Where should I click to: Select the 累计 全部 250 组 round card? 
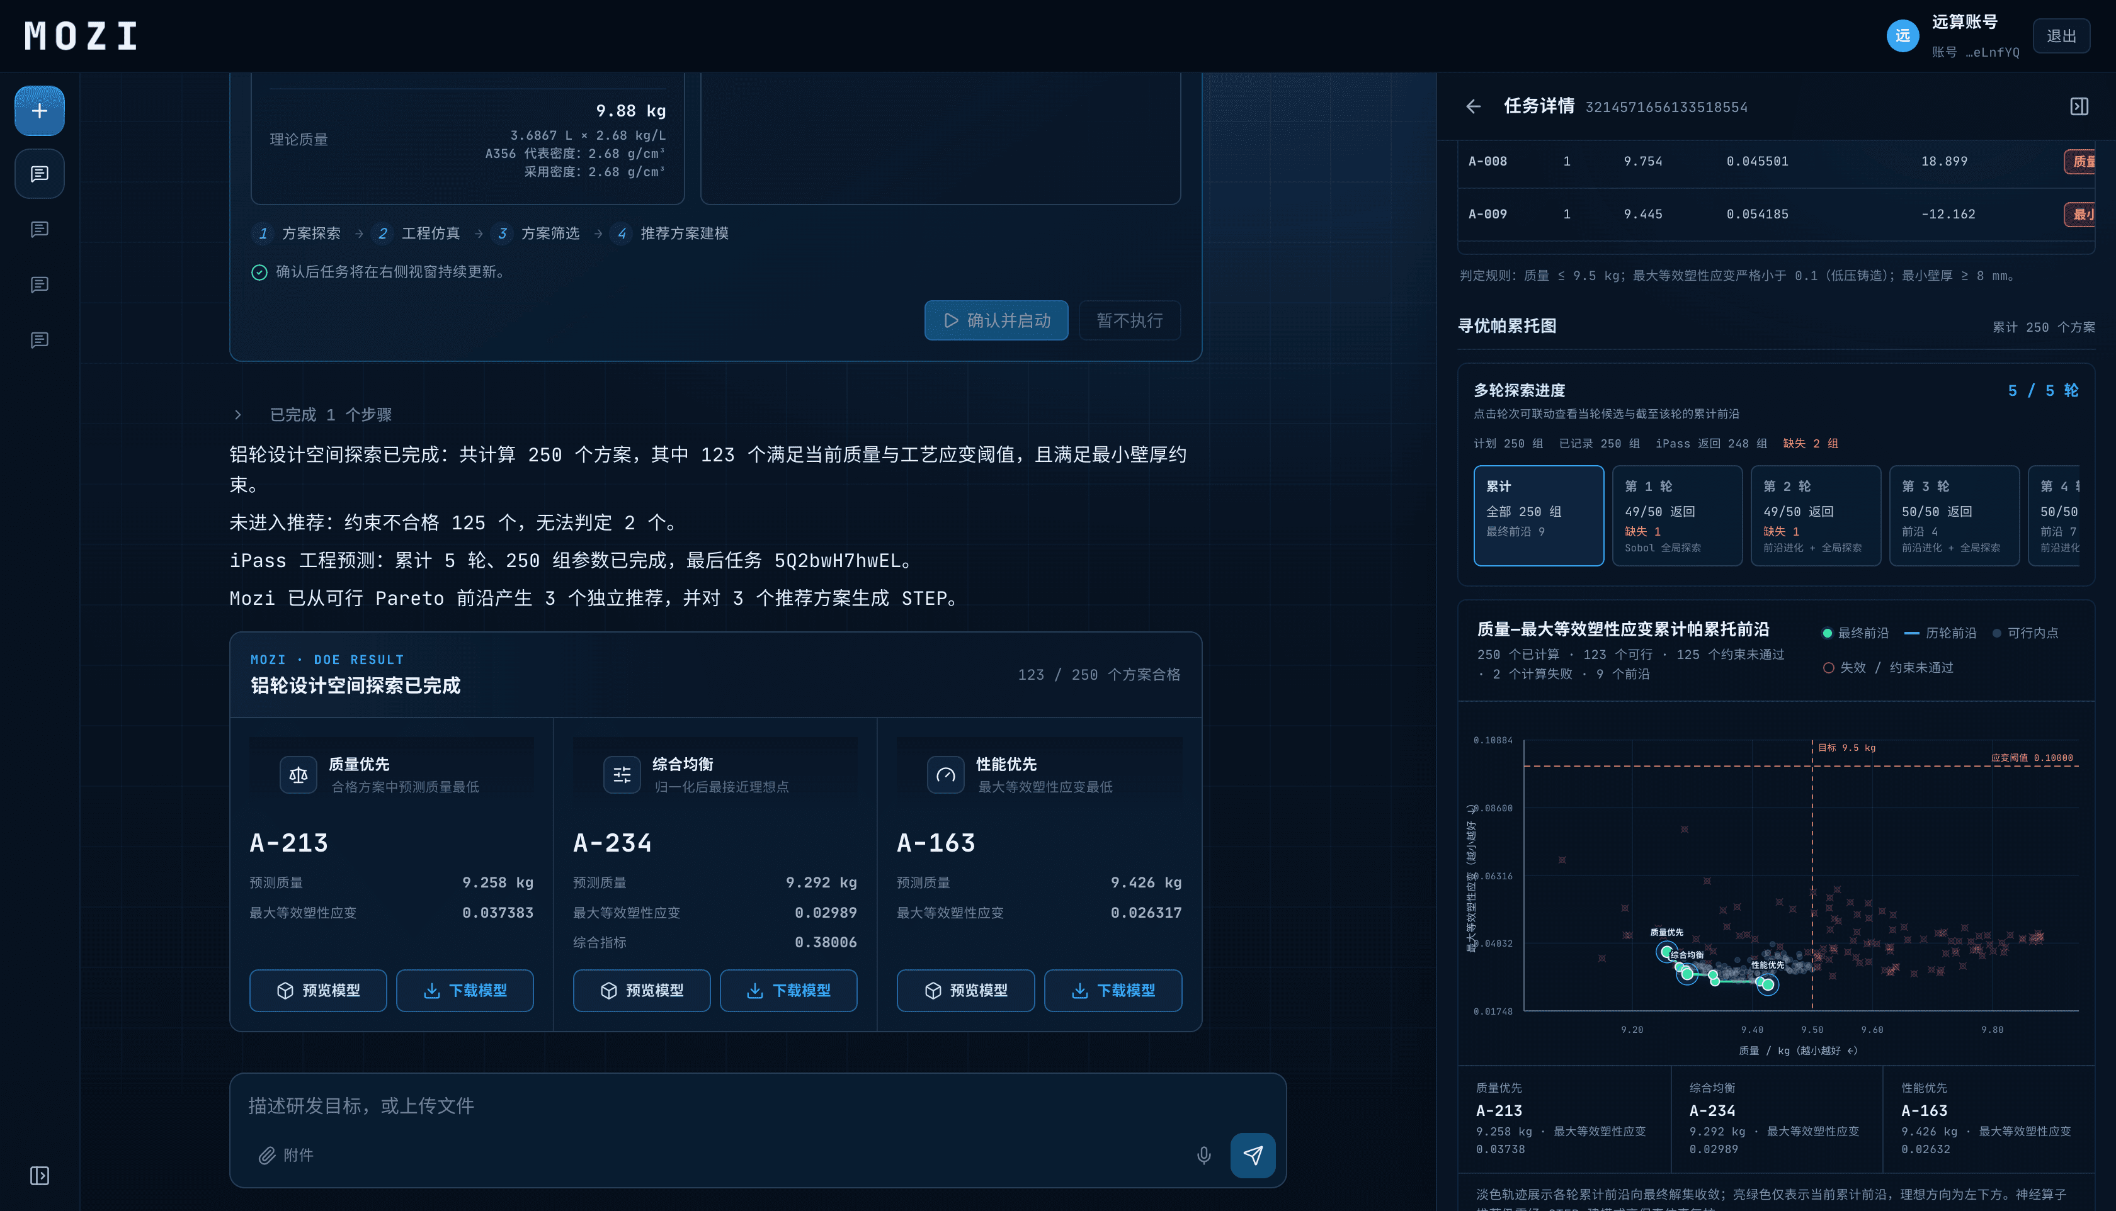pyautogui.click(x=1539, y=515)
